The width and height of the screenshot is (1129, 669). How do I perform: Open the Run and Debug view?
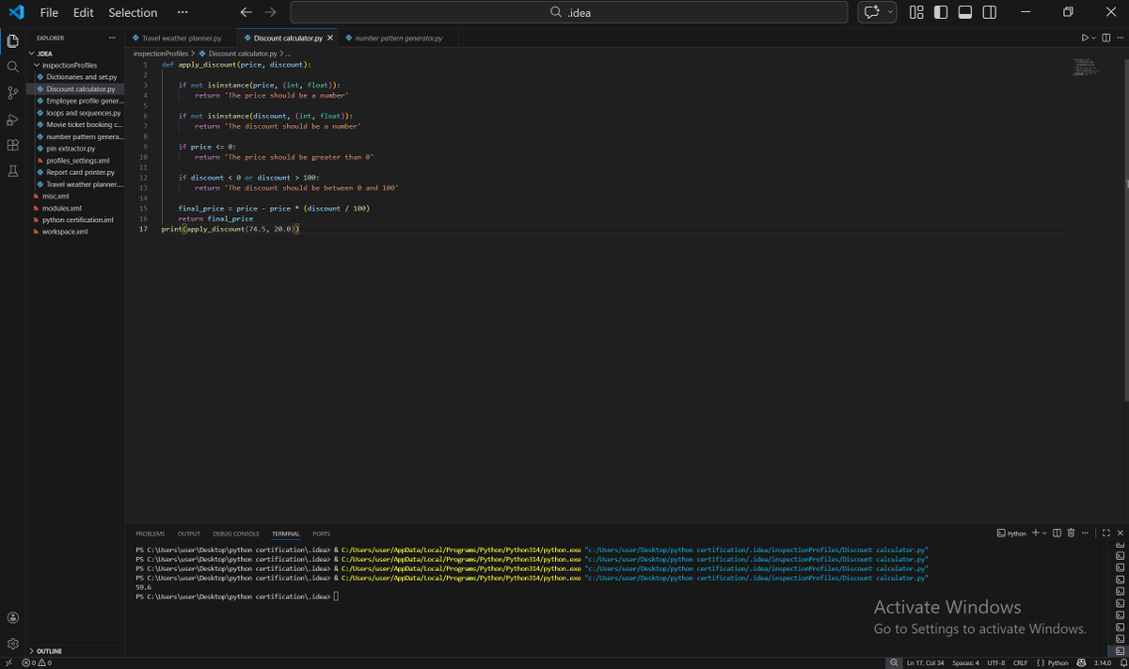pyautogui.click(x=13, y=119)
